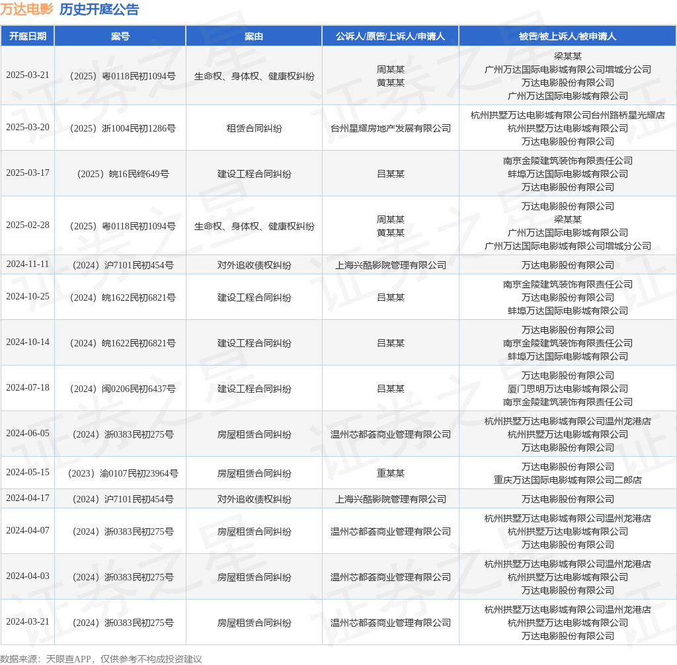Image resolution: width=677 pixels, height=665 pixels.
Task: Click 温州芯都荟商业管理有限公司 in the 2024-03-21 row
Action: (x=390, y=623)
